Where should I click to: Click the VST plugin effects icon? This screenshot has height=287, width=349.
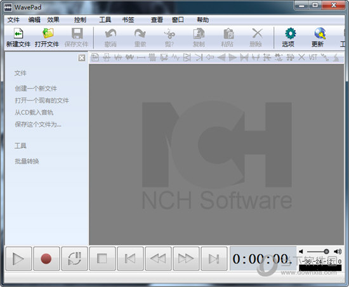coord(313,58)
